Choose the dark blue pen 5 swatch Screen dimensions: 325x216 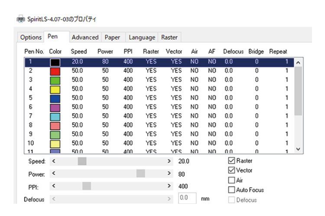click(55, 98)
